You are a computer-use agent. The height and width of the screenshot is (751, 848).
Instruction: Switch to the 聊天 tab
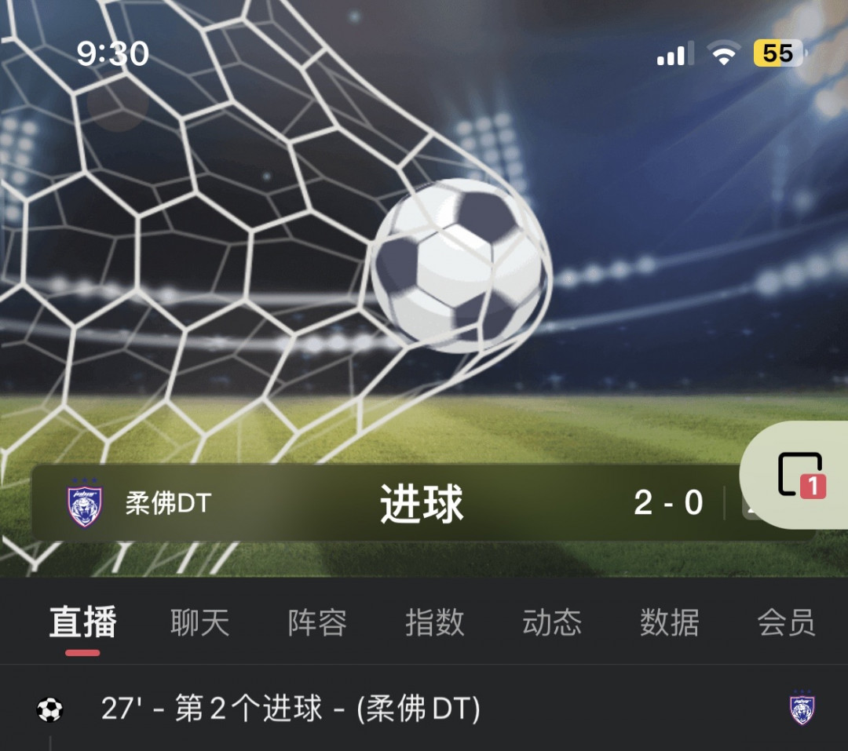pos(200,622)
